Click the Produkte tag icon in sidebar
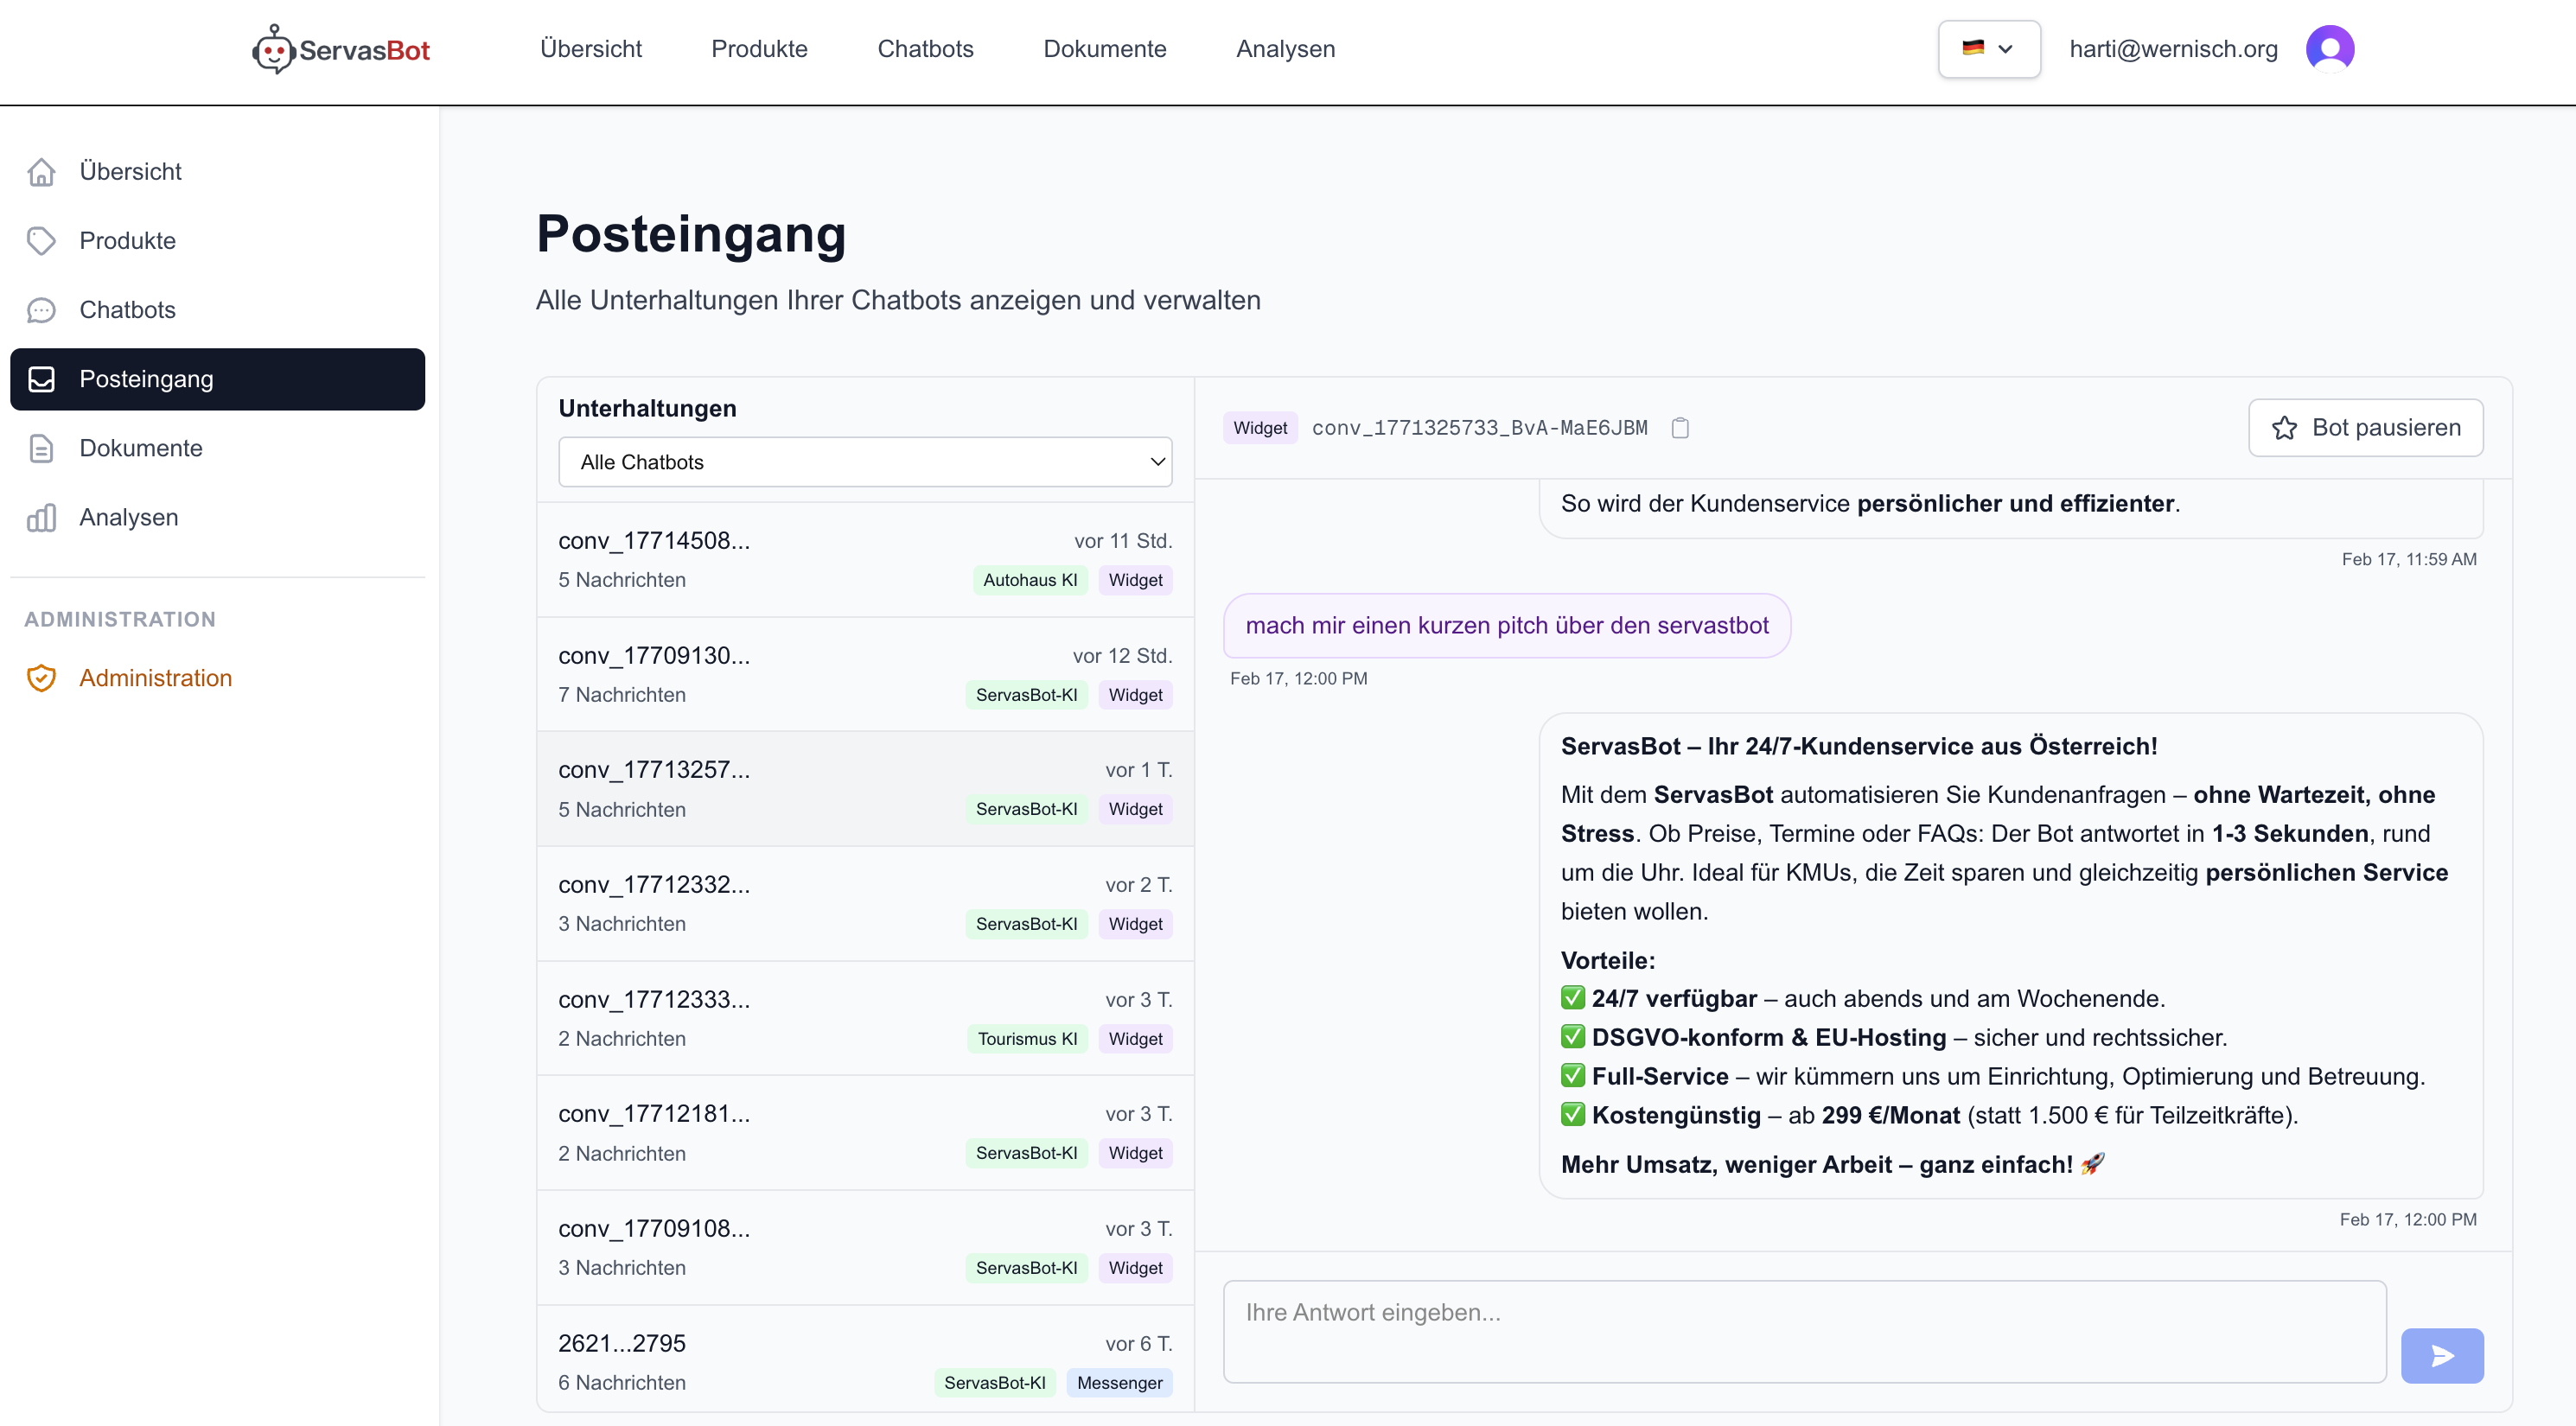This screenshot has height=1426, width=2576. click(41, 240)
